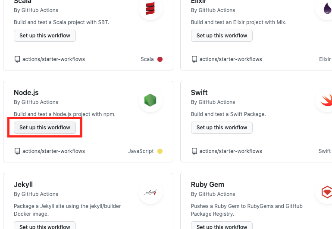Set up the Node.js workflow

coord(45,128)
